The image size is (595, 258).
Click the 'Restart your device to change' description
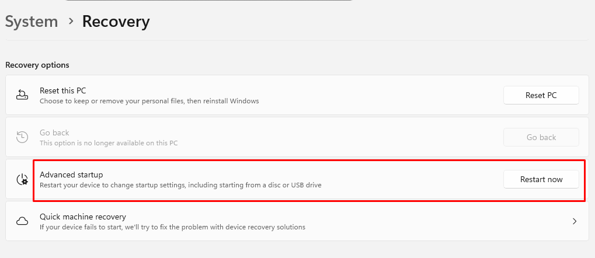point(180,185)
